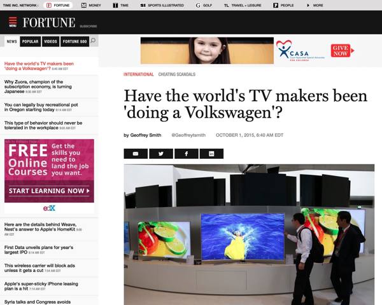This screenshot has width=382, height=305.
Task: Select the News tab
Action: 11,41
